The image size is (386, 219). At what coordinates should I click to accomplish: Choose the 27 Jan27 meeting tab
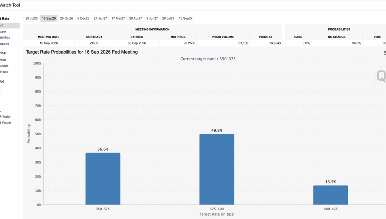click(100, 19)
